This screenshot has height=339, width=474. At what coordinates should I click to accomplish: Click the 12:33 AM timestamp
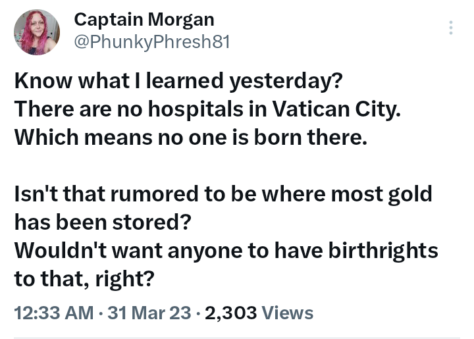tap(54, 313)
